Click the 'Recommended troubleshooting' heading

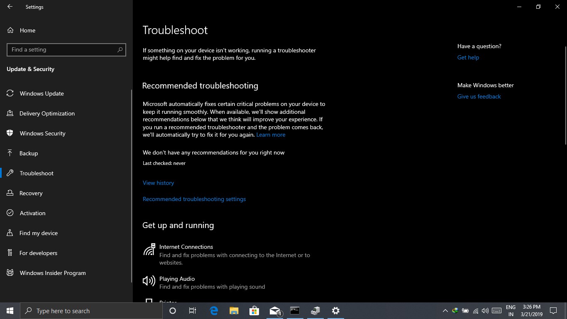(200, 86)
